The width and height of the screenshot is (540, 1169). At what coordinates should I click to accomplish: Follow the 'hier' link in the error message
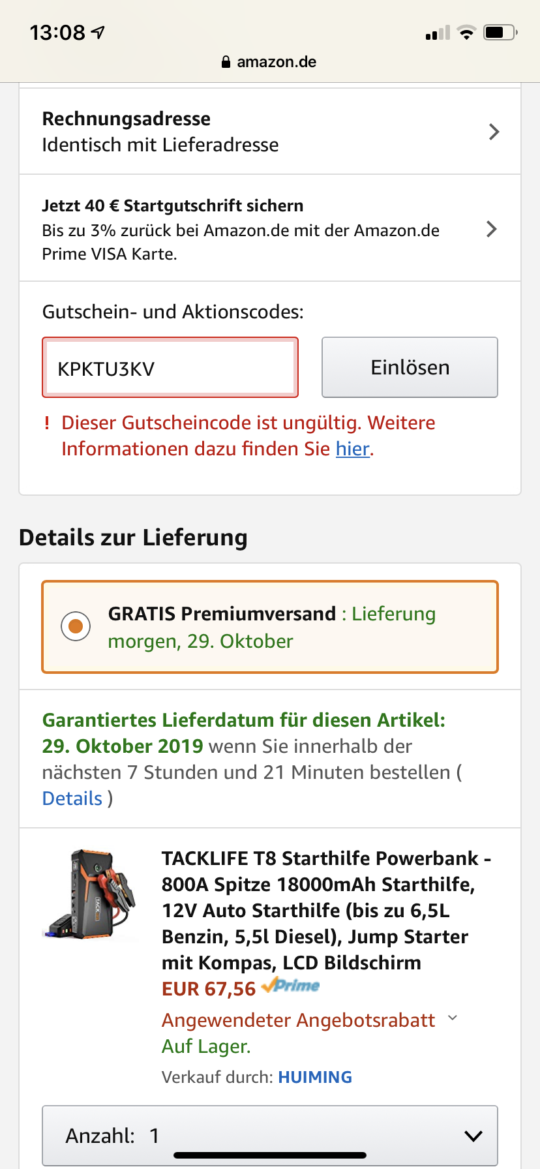pos(353,449)
